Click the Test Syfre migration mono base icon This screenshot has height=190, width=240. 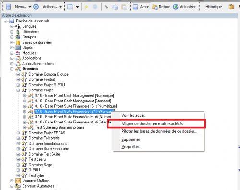[31, 127]
